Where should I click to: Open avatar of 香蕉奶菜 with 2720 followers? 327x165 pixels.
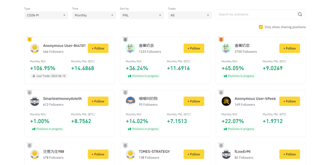(226, 48)
